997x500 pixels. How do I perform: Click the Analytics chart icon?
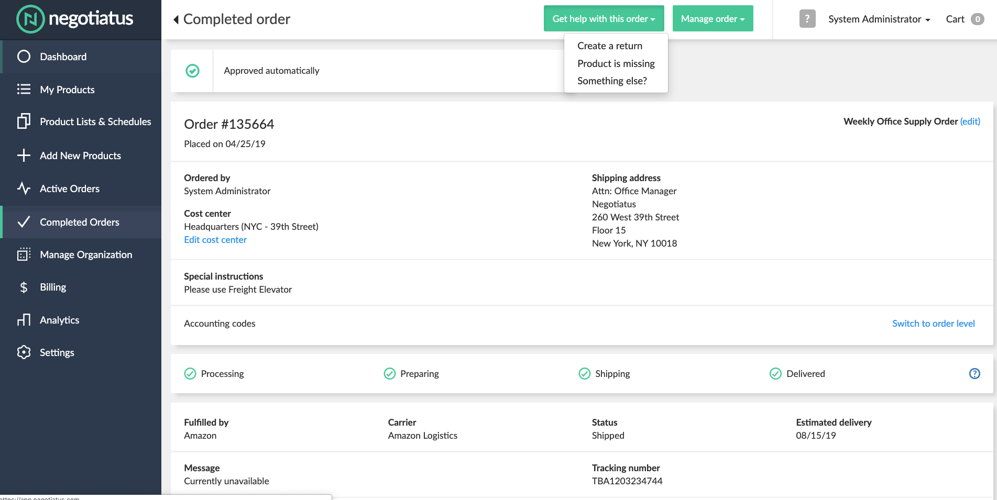tap(24, 320)
